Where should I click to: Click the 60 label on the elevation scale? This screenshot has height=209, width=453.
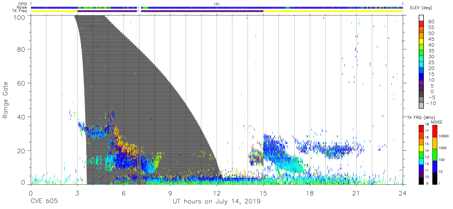(430, 22)
